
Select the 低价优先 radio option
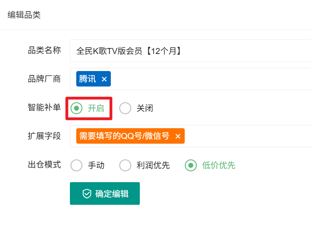[x=191, y=165]
